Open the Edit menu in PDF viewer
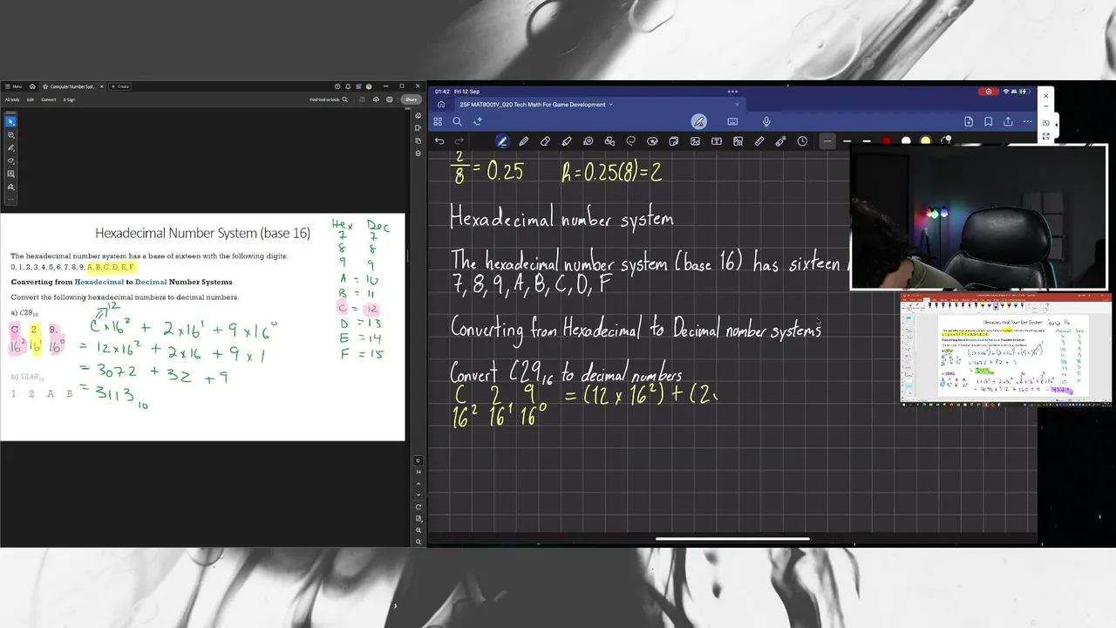This screenshot has height=628, width=1116. point(30,99)
